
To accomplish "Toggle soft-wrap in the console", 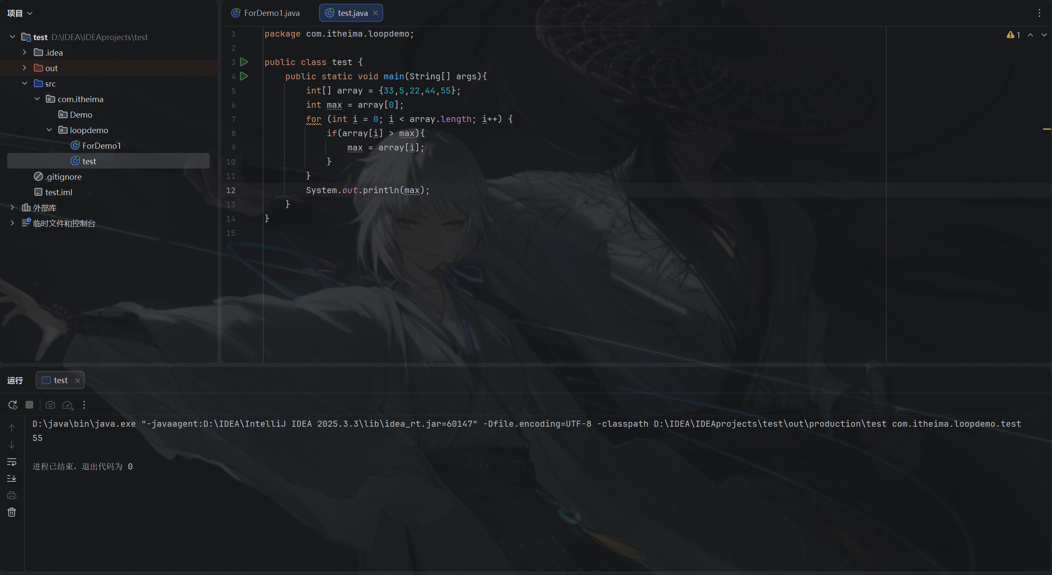I will pyautogui.click(x=12, y=462).
